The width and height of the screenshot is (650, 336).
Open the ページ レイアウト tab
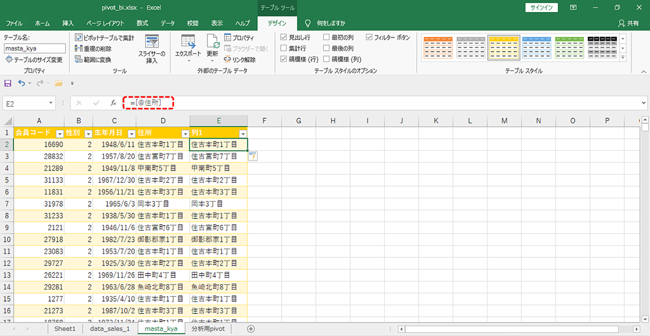(x=105, y=23)
